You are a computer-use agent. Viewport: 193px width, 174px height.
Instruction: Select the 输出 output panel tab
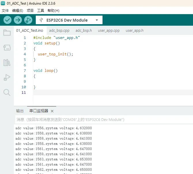20,111
